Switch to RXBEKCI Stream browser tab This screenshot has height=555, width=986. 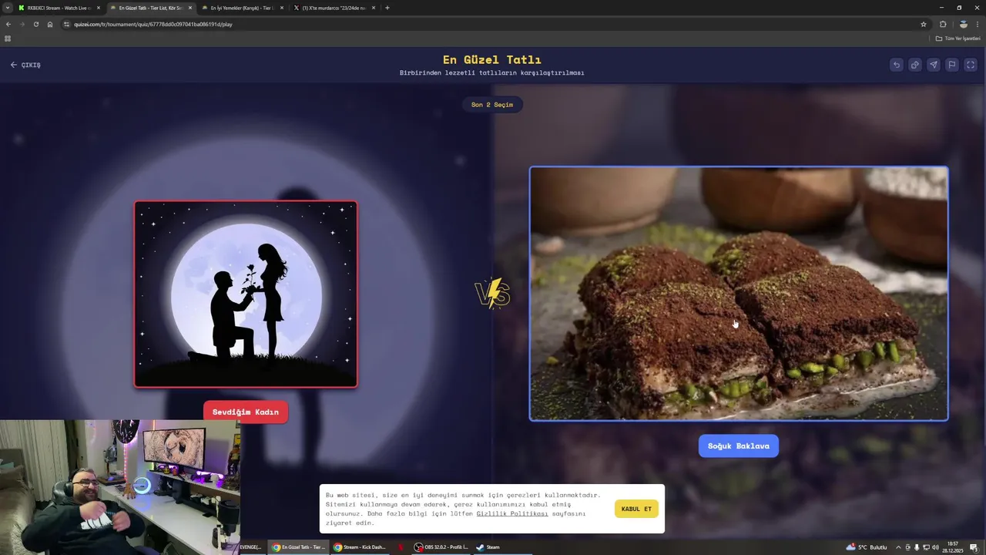[59, 8]
